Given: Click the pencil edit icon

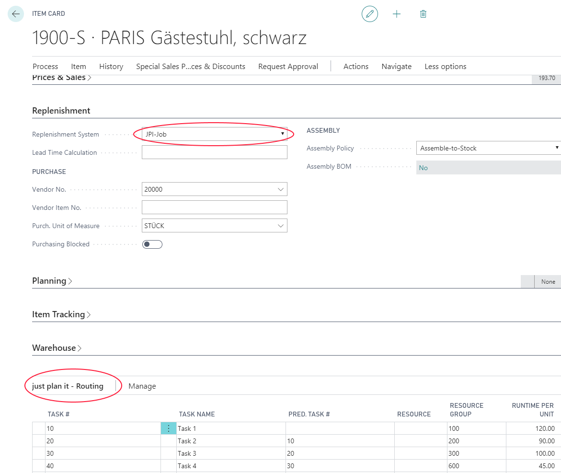Looking at the screenshot, I should click(x=369, y=14).
